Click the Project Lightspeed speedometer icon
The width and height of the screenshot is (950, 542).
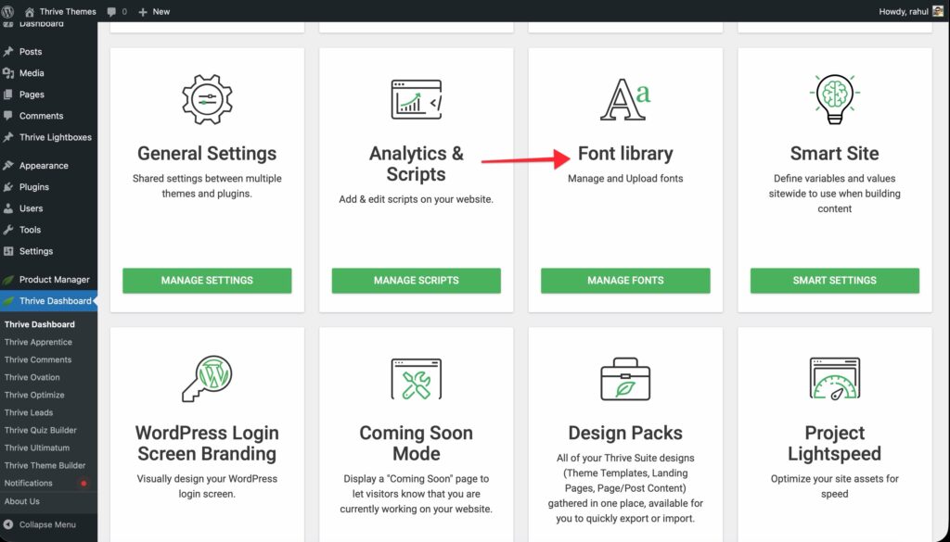pos(834,379)
